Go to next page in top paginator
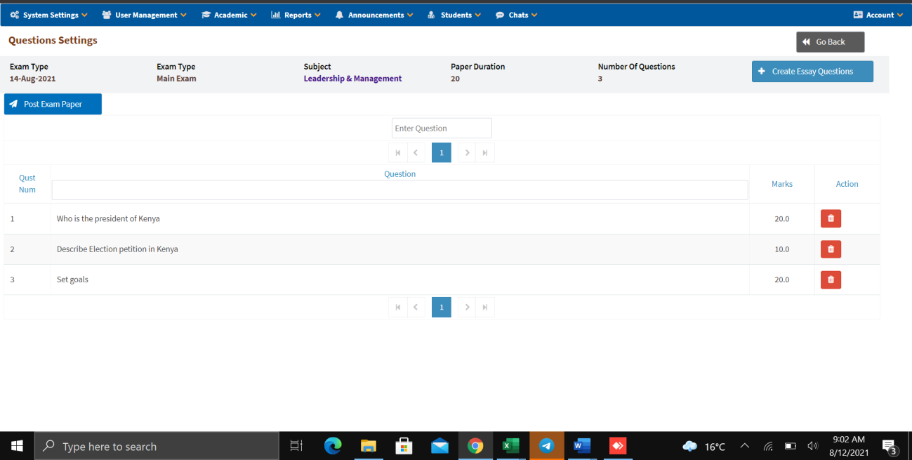This screenshot has width=912, height=460. pyautogui.click(x=467, y=152)
